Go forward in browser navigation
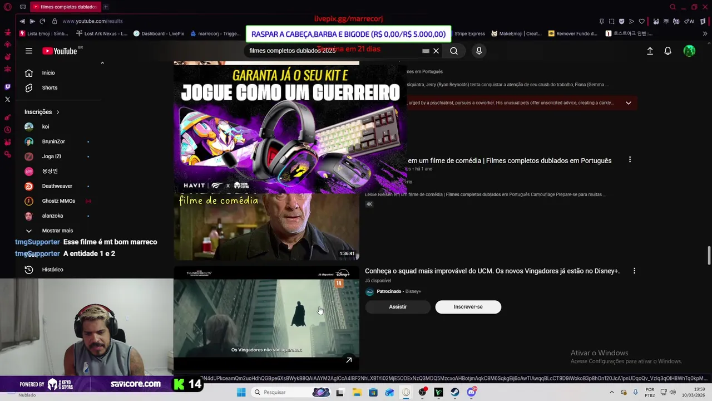The image size is (712, 401). [x=32, y=21]
